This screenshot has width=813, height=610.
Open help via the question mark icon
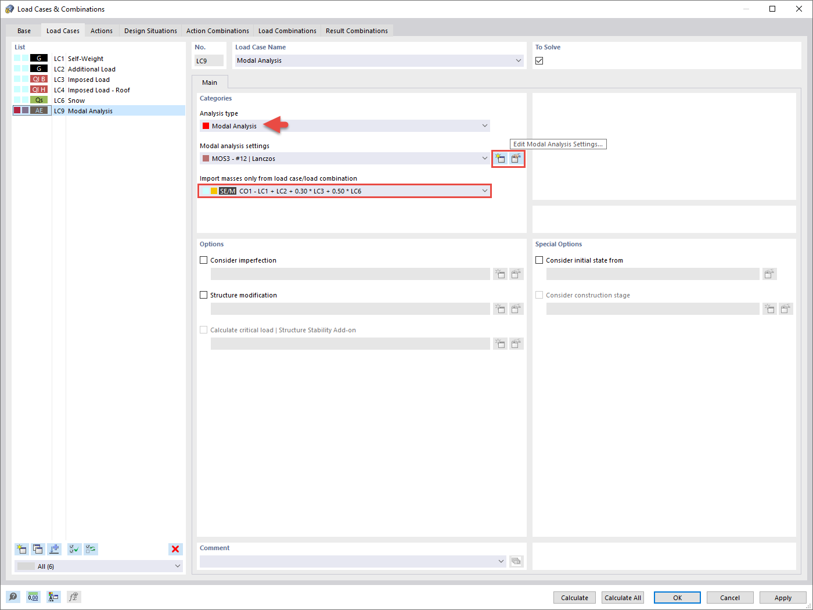click(x=13, y=597)
